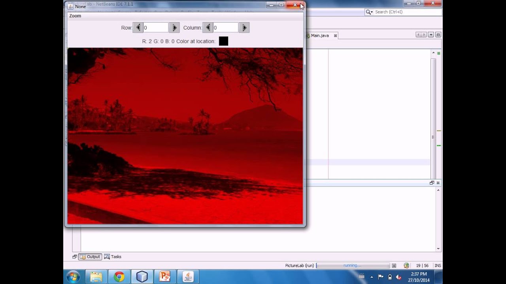Restore down the NetBeans IDE window
The width and height of the screenshot is (506, 284).
tap(419, 4)
